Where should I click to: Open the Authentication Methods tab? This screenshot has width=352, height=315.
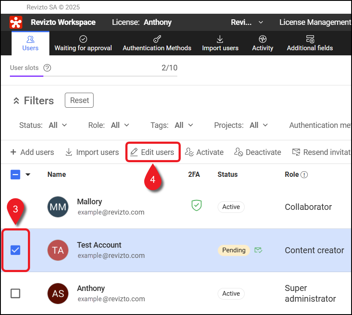coord(157,43)
